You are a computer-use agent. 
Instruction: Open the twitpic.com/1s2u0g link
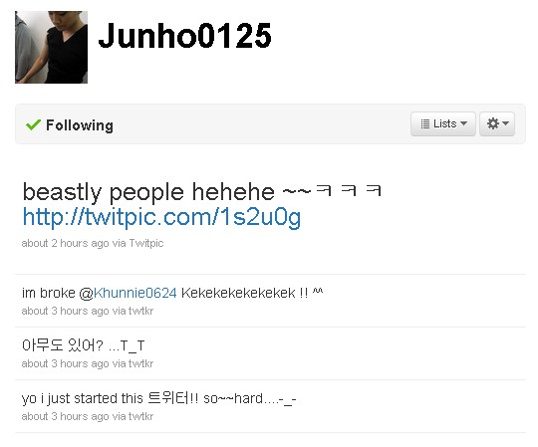[161, 217]
